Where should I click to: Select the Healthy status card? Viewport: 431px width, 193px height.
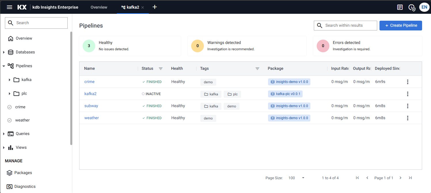pyautogui.click(x=130, y=46)
